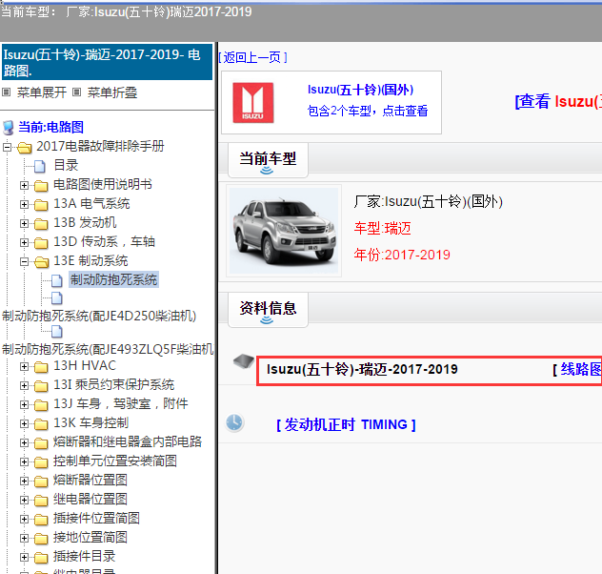Expand the 熔断器和继电器盒内部电路 node
This screenshot has width=602, height=574.
[x=24, y=443]
